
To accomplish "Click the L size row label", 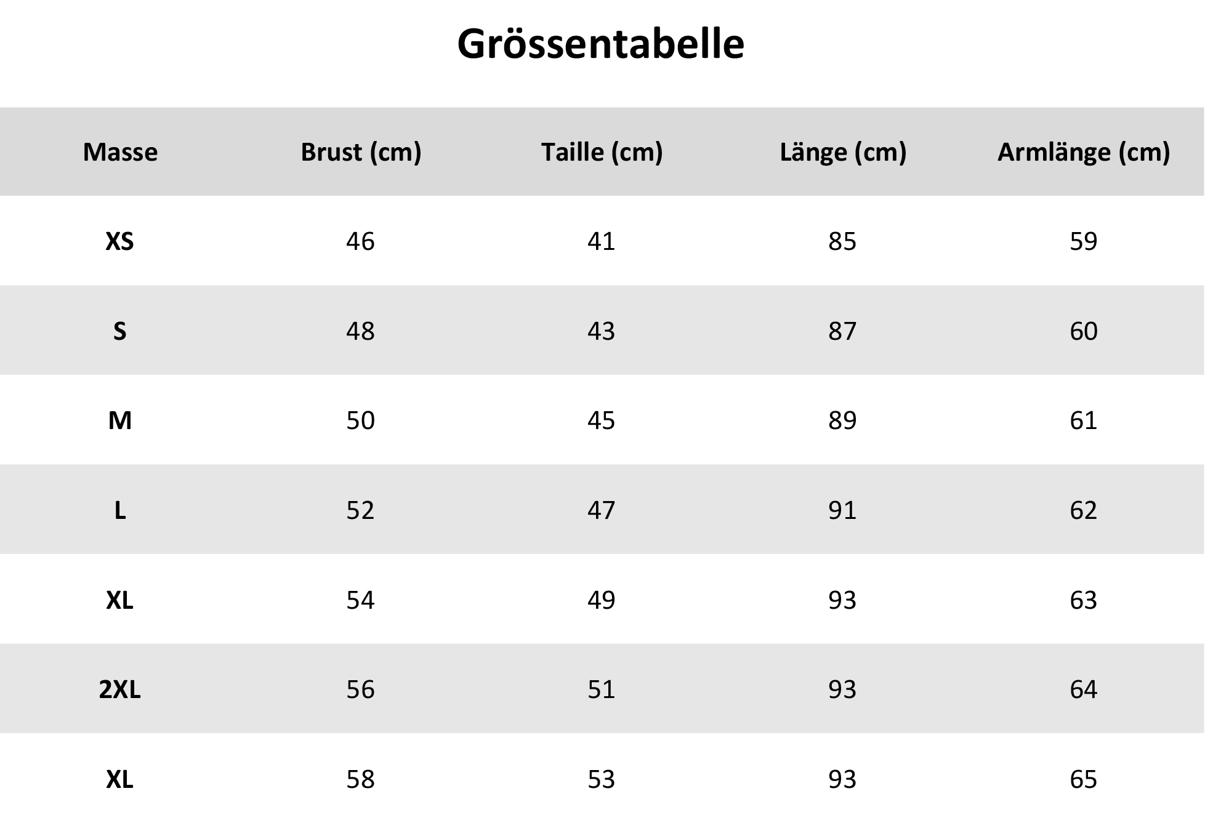I will pyautogui.click(x=119, y=510).
